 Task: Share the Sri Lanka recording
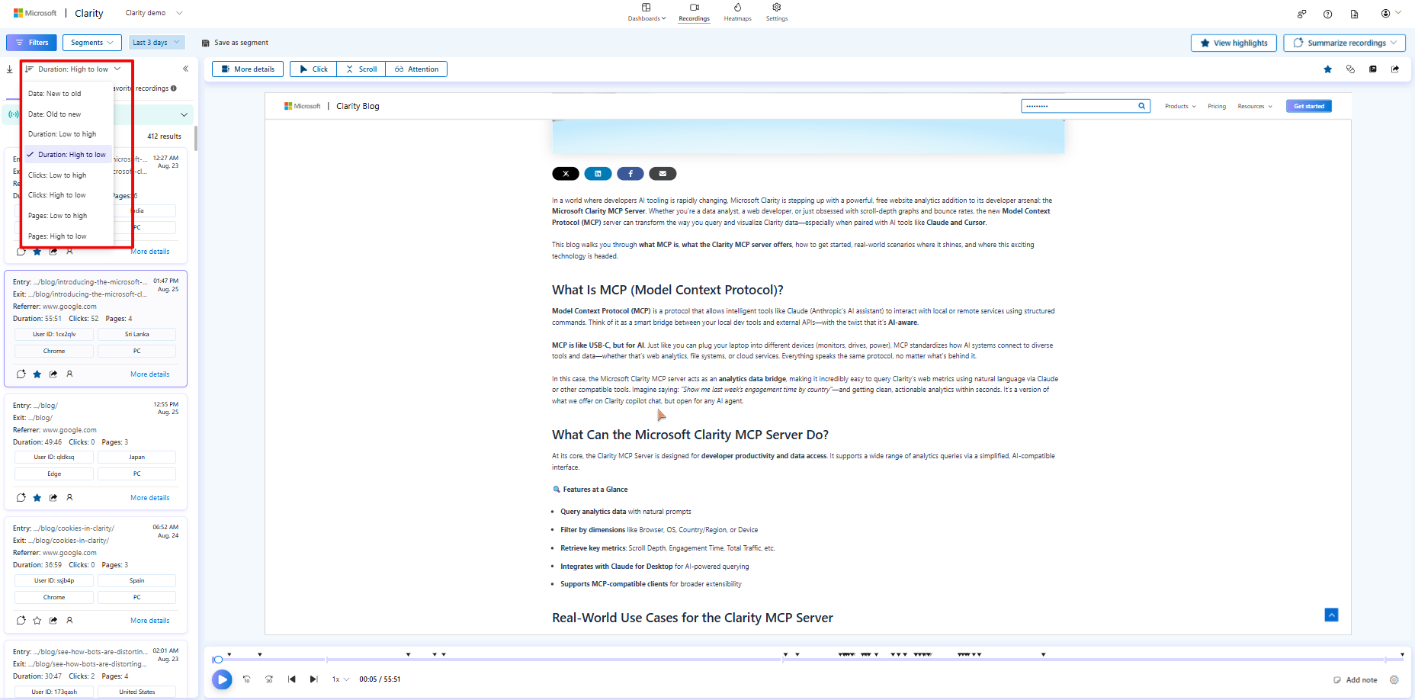pos(53,374)
